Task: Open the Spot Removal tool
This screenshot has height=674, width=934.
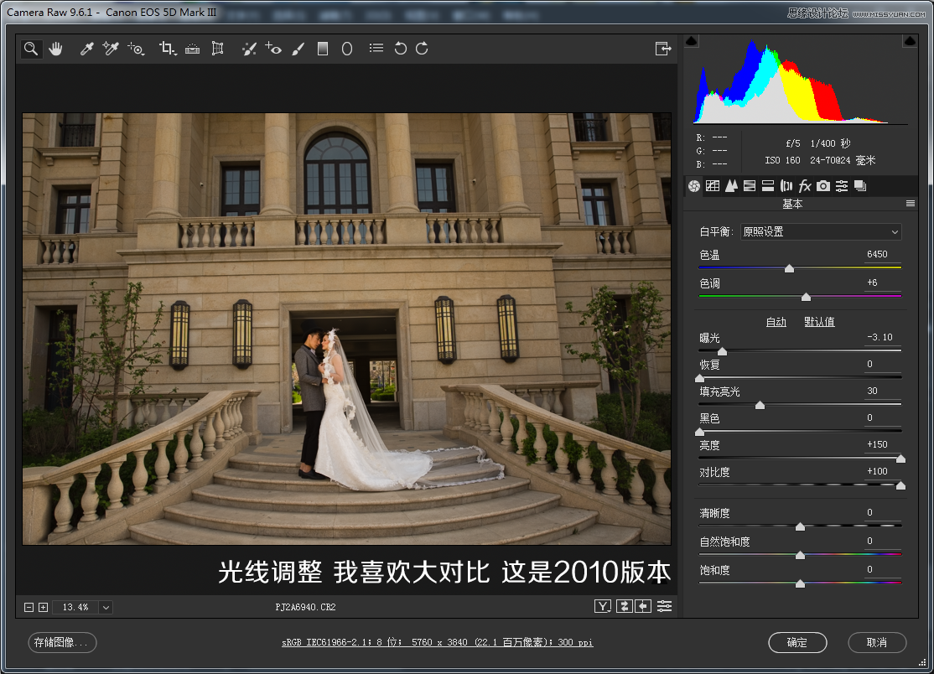Action: click(x=249, y=49)
